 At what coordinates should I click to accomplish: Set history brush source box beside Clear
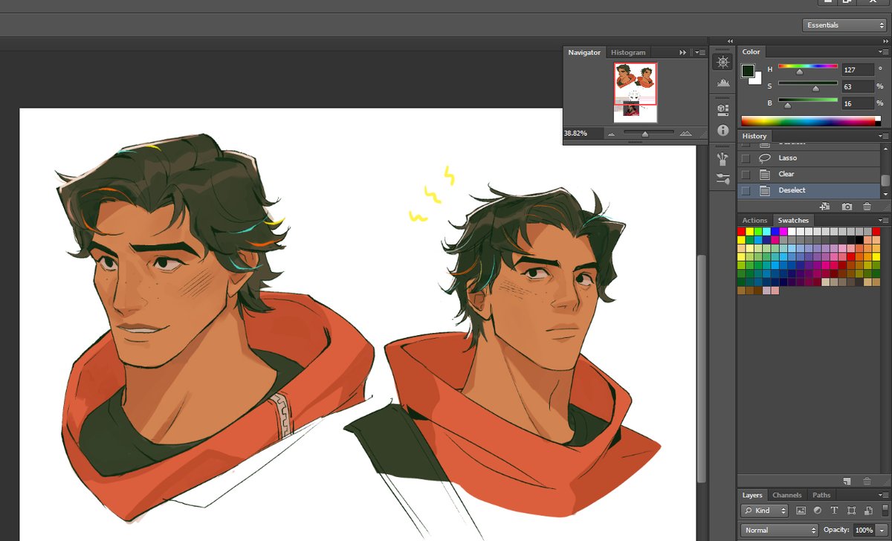coord(746,175)
